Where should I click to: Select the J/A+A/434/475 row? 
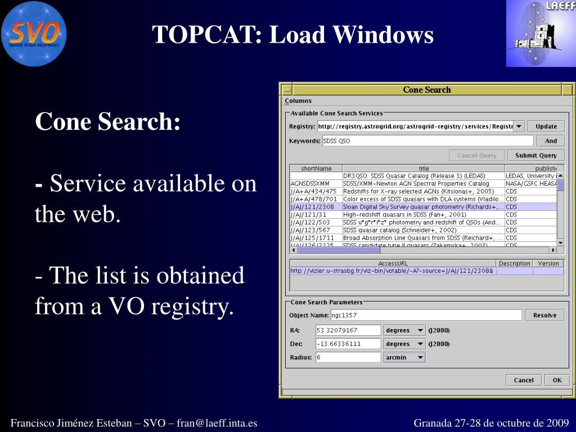(x=423, y=191)
